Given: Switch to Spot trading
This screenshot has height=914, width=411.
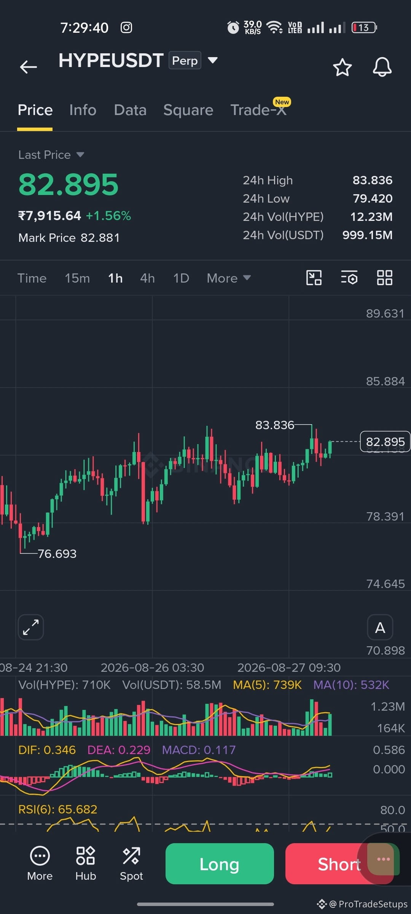Looking at the screenshot, I should click(x=131, y=863).
